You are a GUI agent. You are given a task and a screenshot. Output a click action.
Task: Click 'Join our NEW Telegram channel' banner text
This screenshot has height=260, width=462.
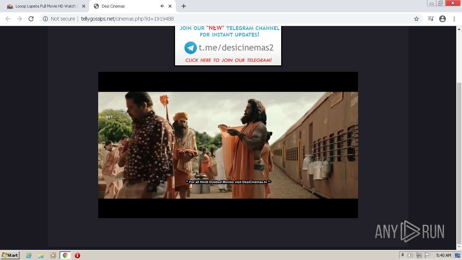pyautogui.click(x=230, y=31)
